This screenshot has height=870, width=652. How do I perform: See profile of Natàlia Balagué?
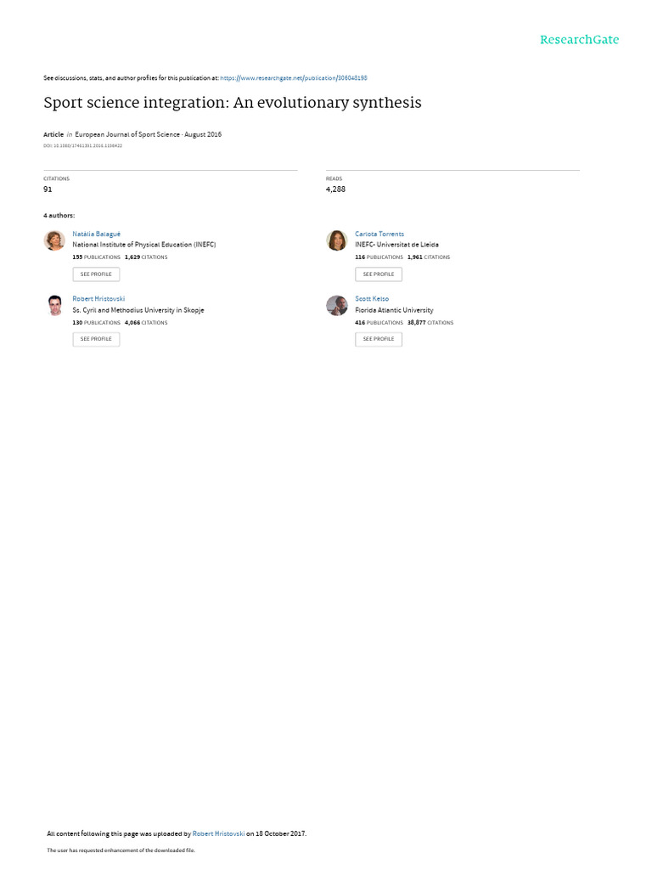[x=96, y=274]
